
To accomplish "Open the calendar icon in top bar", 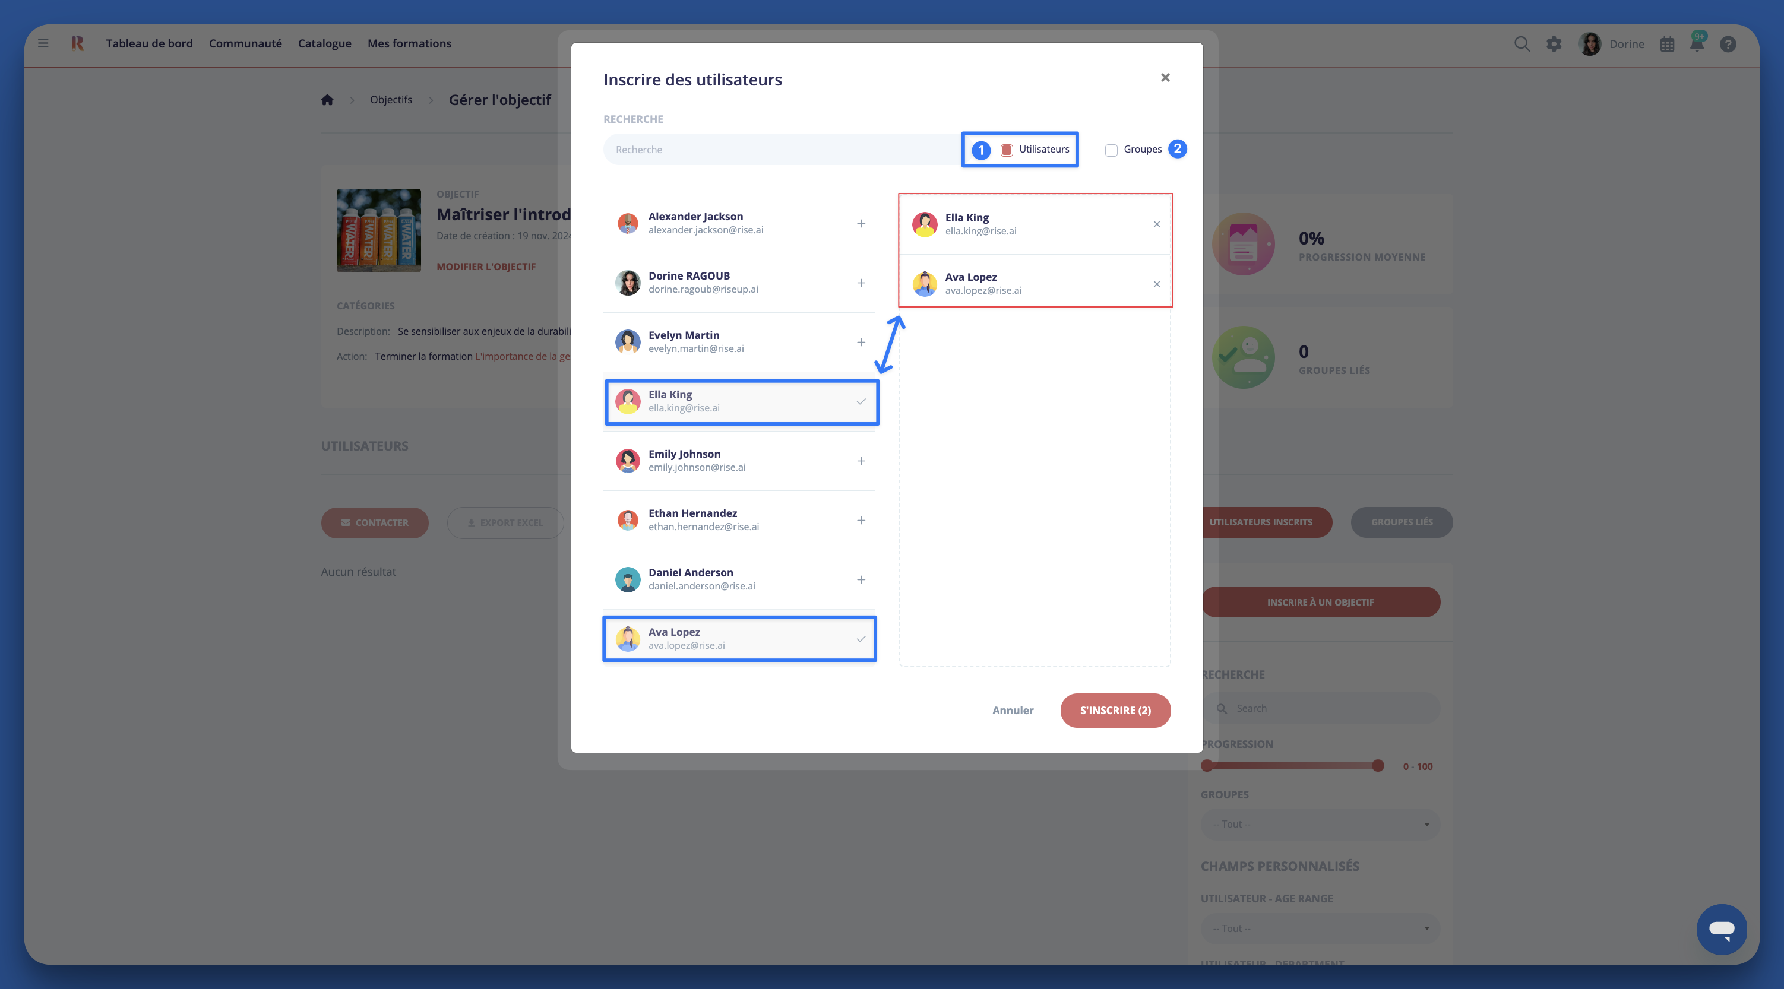I will pos(1667,45).
